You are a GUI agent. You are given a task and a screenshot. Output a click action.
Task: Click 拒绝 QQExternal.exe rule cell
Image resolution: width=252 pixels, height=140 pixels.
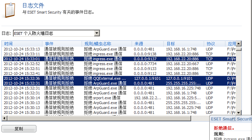pyautogui.click(x=105, y=78)
